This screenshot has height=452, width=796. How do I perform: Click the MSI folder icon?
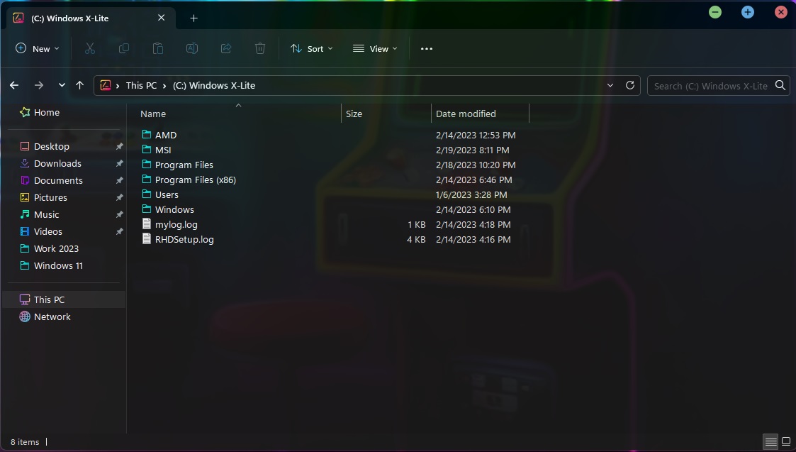pyautogui.click(x=147, y=149)
